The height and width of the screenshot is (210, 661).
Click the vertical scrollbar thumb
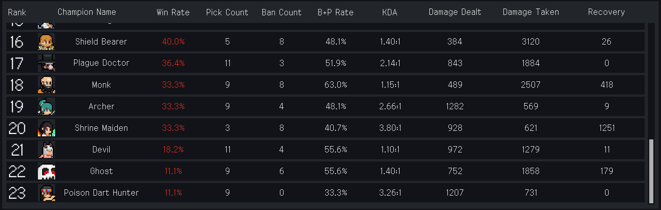point(651,171)
